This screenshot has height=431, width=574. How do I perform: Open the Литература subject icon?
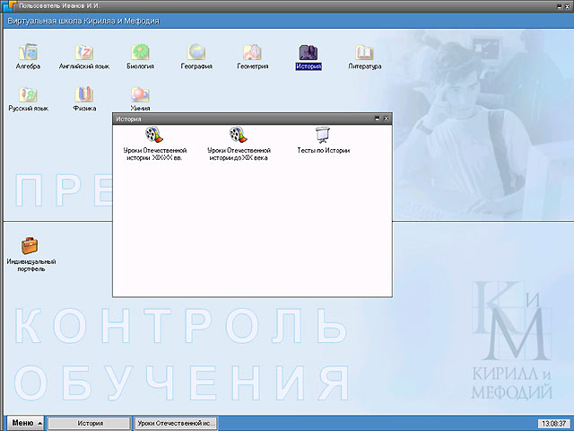365,52
